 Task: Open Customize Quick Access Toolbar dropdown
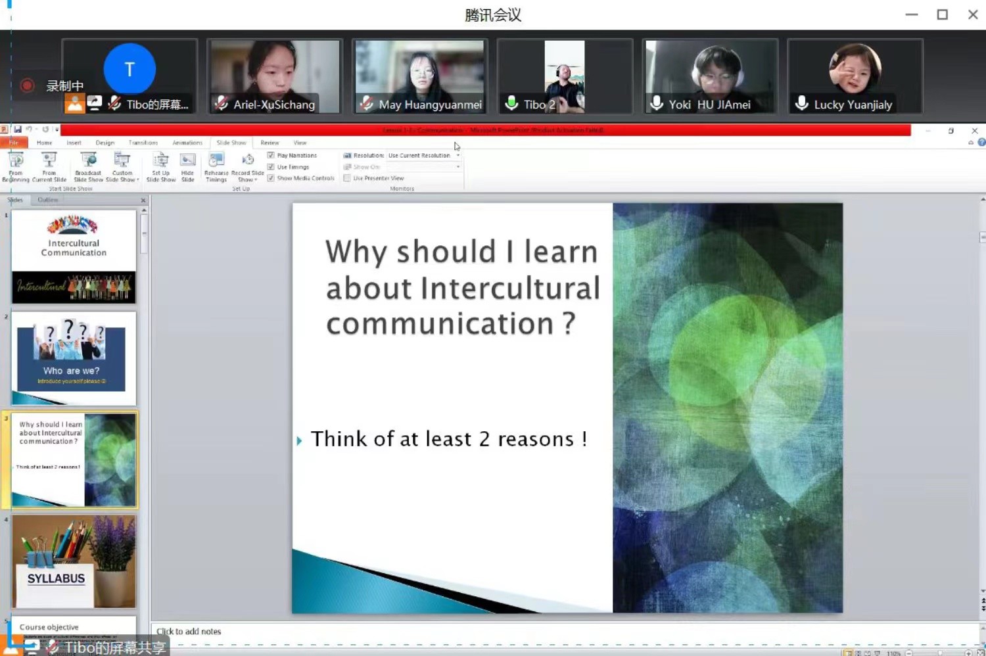[57, 129]
